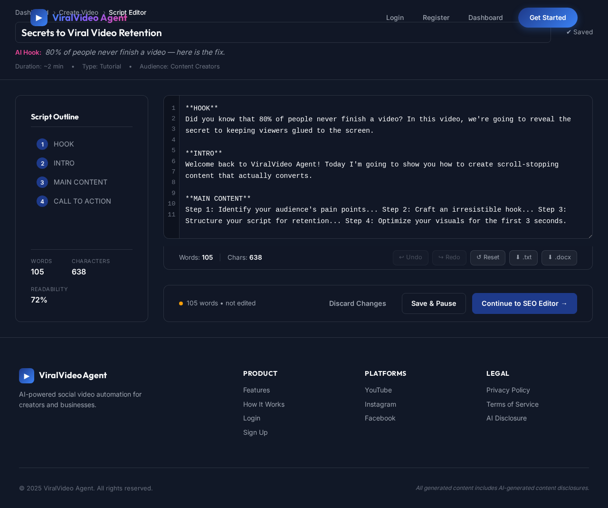
Task: Open Register in top navigation
Action: click(x=436, y=18)
